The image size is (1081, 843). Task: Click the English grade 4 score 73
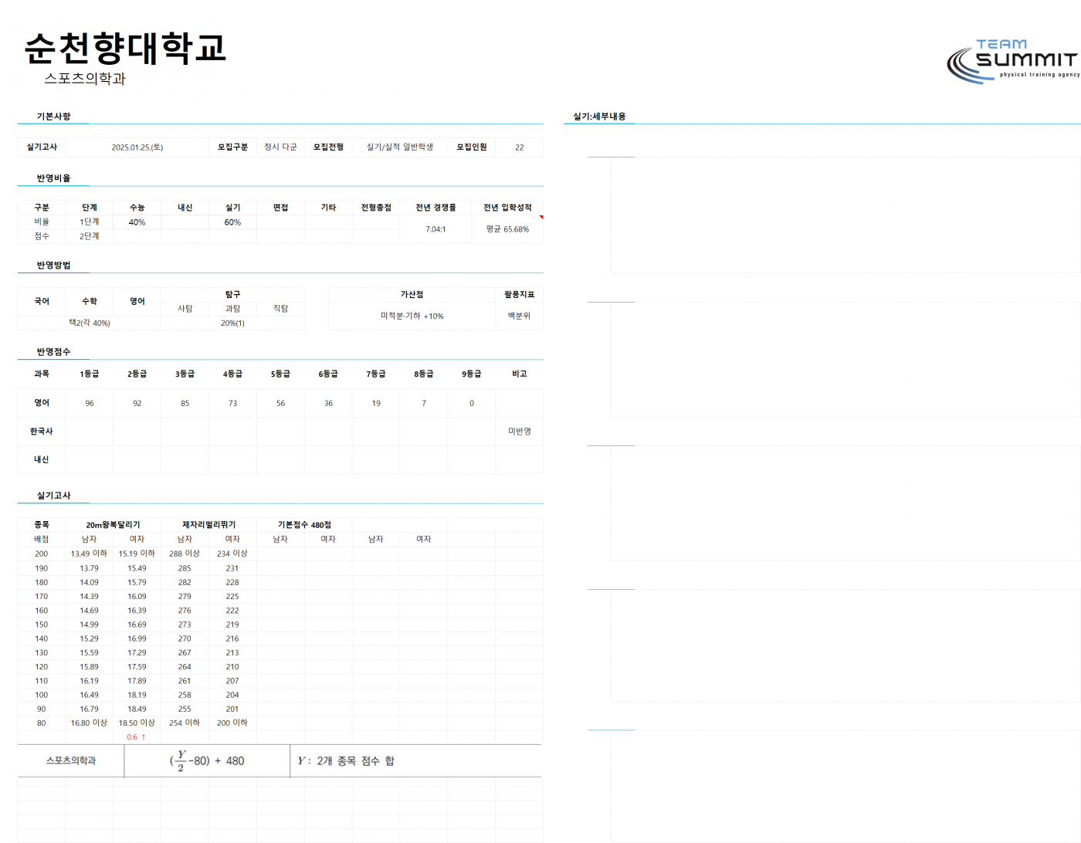pos(232,403)
